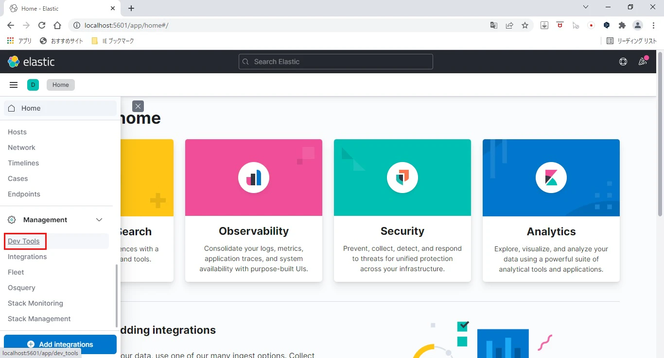Click the Search Elastic field
The height and width of the screenshot is (358, 664).
pos(336,62)
